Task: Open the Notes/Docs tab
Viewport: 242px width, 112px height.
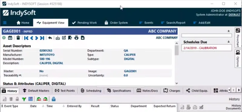Action: [x=147, y=91]
